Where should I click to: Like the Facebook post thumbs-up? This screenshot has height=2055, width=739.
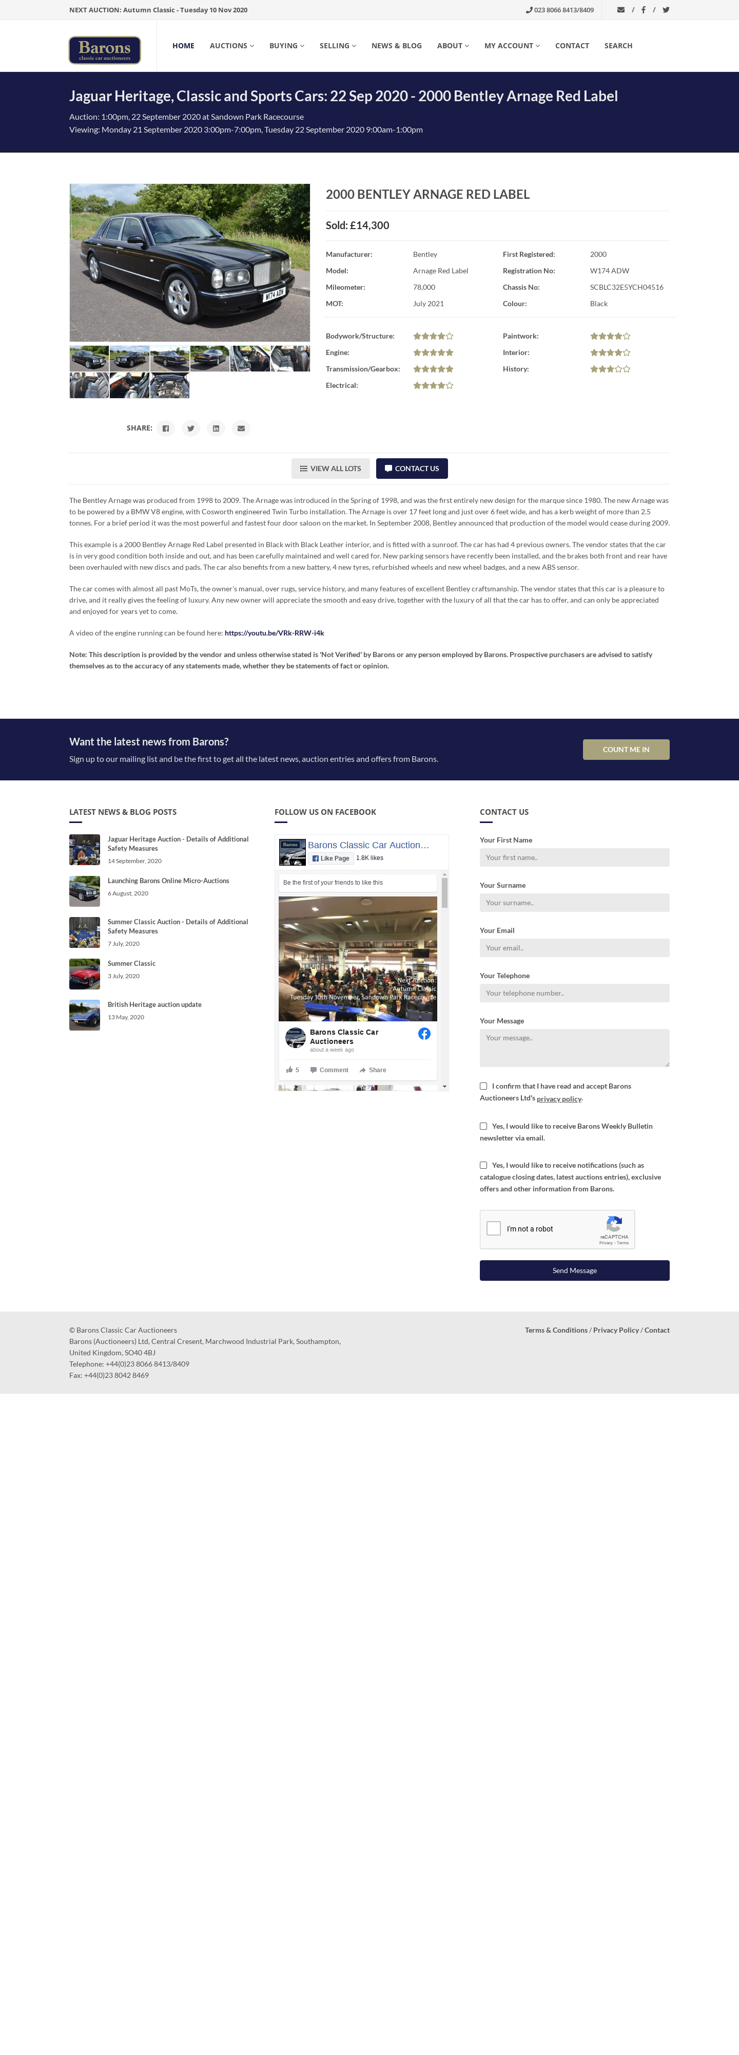(x=293, y=1070)
